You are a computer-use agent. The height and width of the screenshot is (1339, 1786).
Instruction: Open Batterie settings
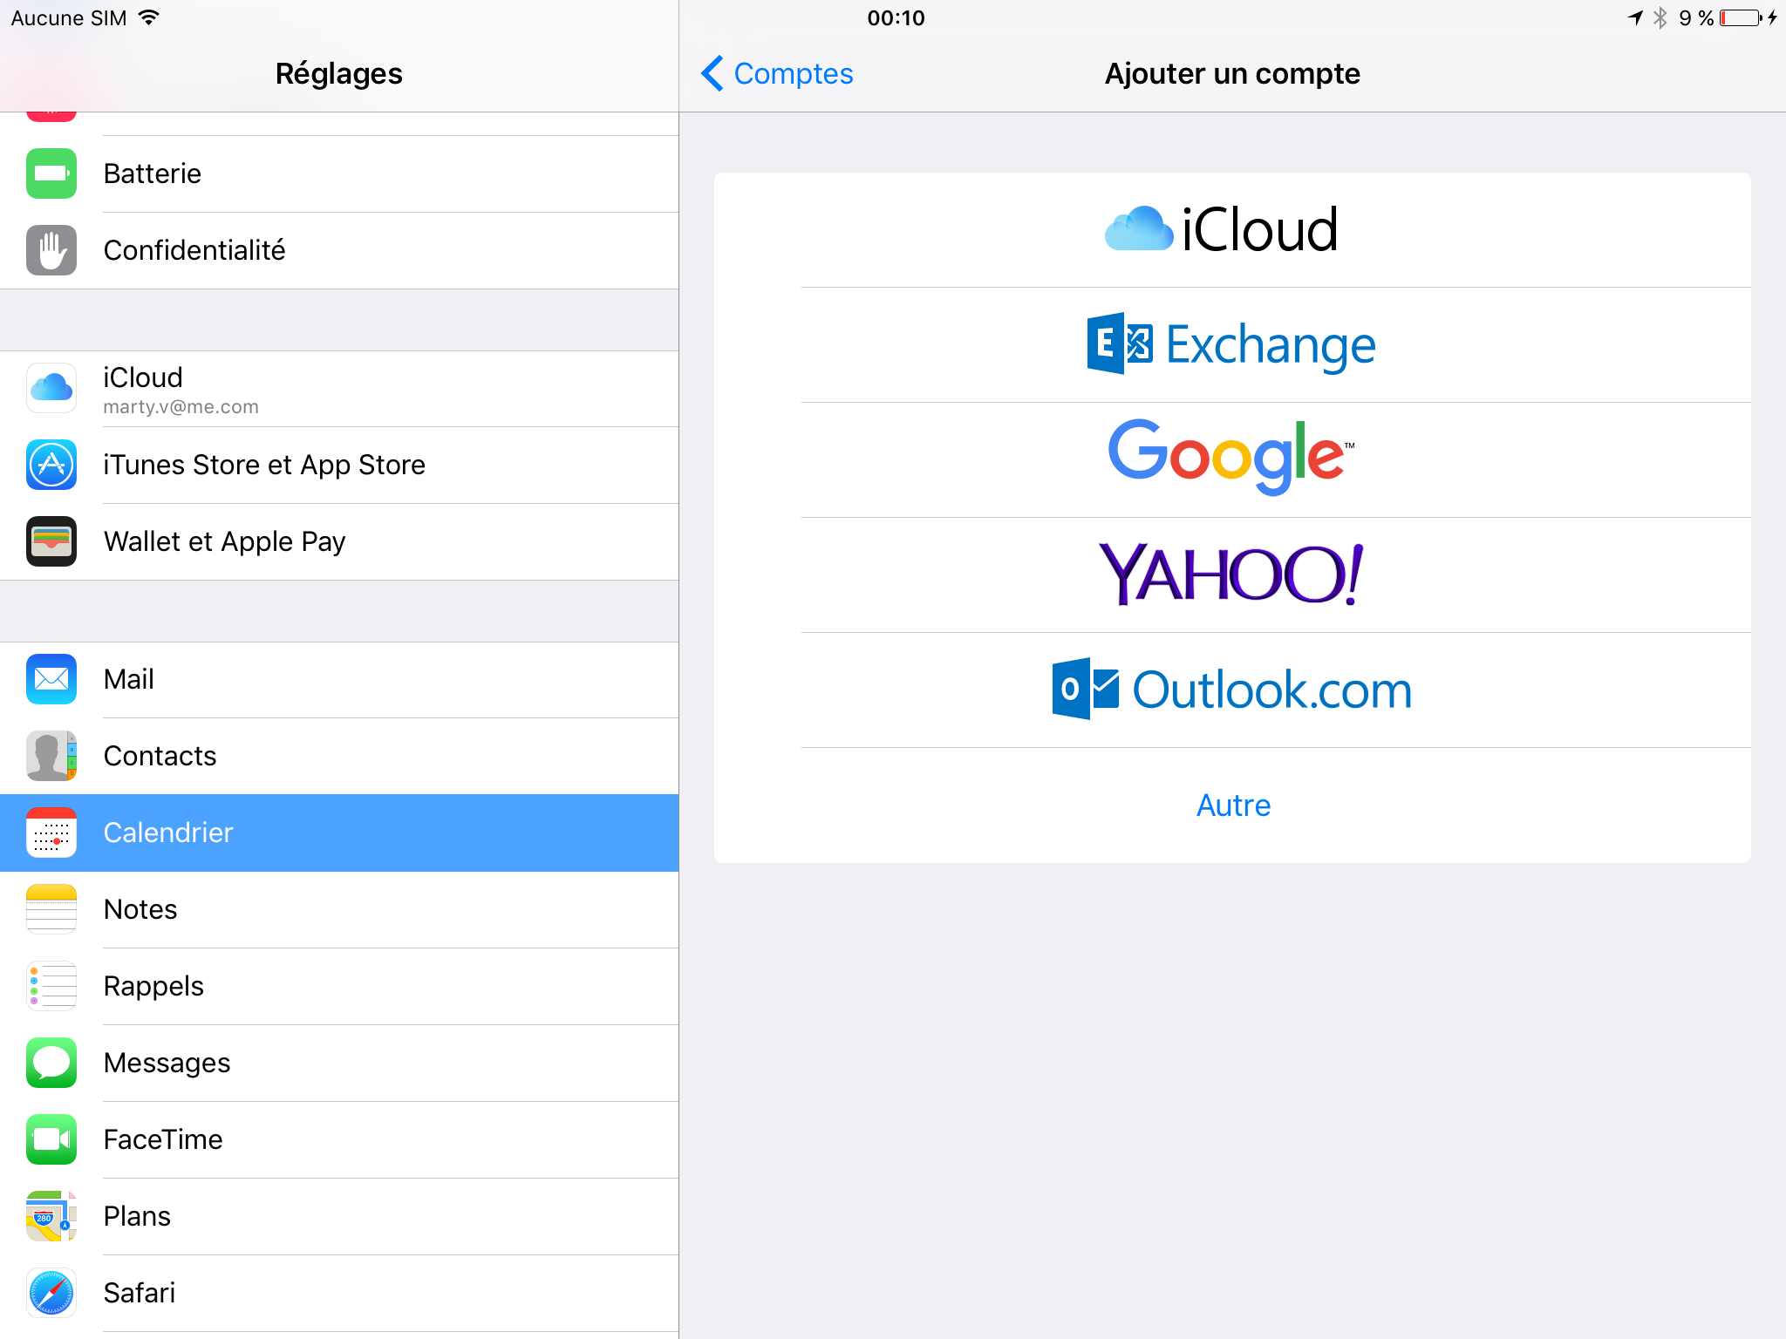pyautogui.click(x=339, y=173)
